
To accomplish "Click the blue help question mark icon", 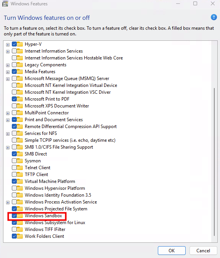I will click(214, 17).
